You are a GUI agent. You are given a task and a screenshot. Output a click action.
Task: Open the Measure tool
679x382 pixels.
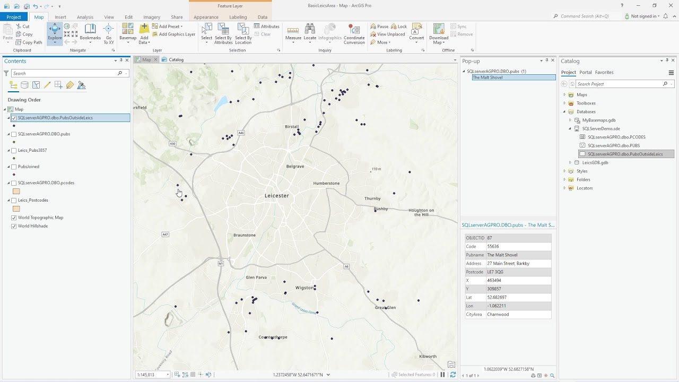coord(293,33)
